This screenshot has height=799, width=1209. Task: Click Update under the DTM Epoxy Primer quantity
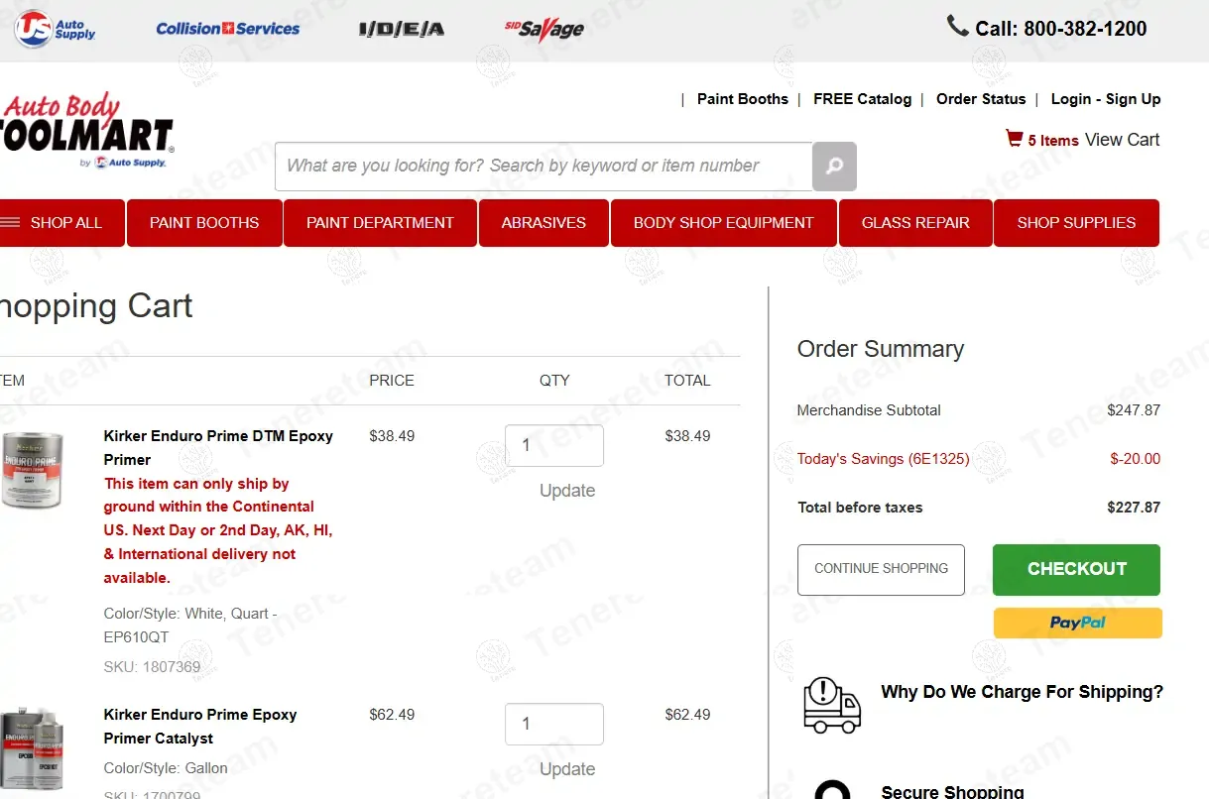[x=566, y=491]
